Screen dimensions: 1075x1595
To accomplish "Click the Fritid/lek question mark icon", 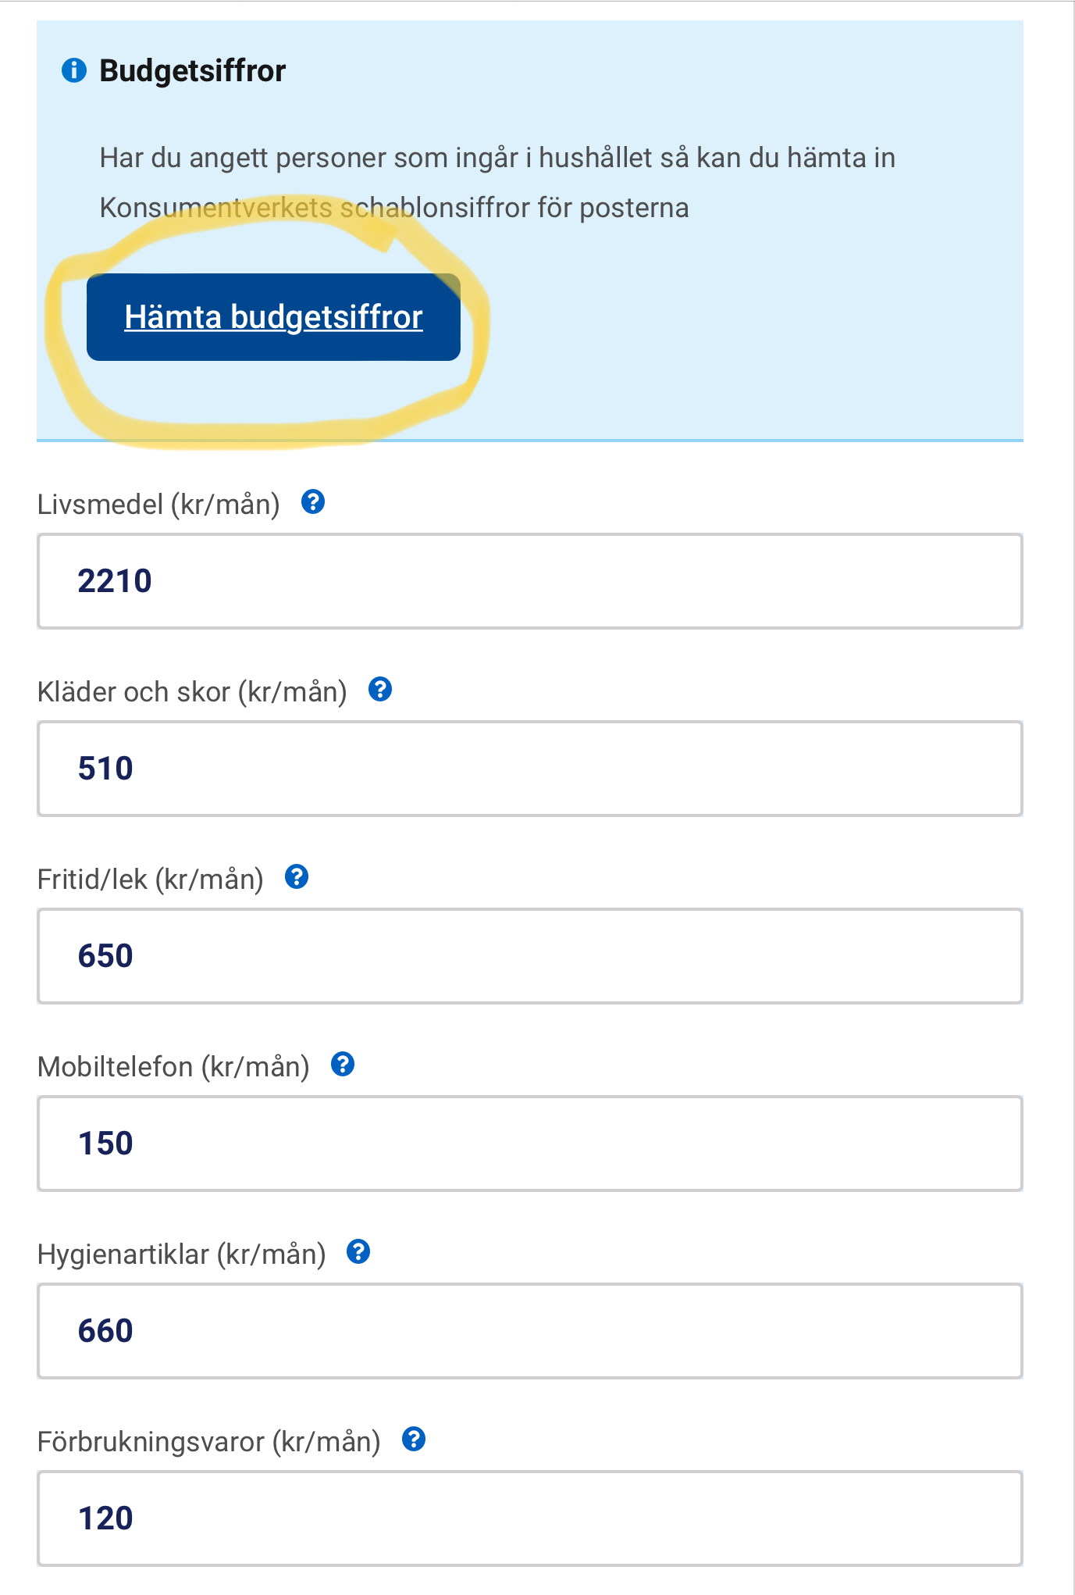I will tap(297, 877).
